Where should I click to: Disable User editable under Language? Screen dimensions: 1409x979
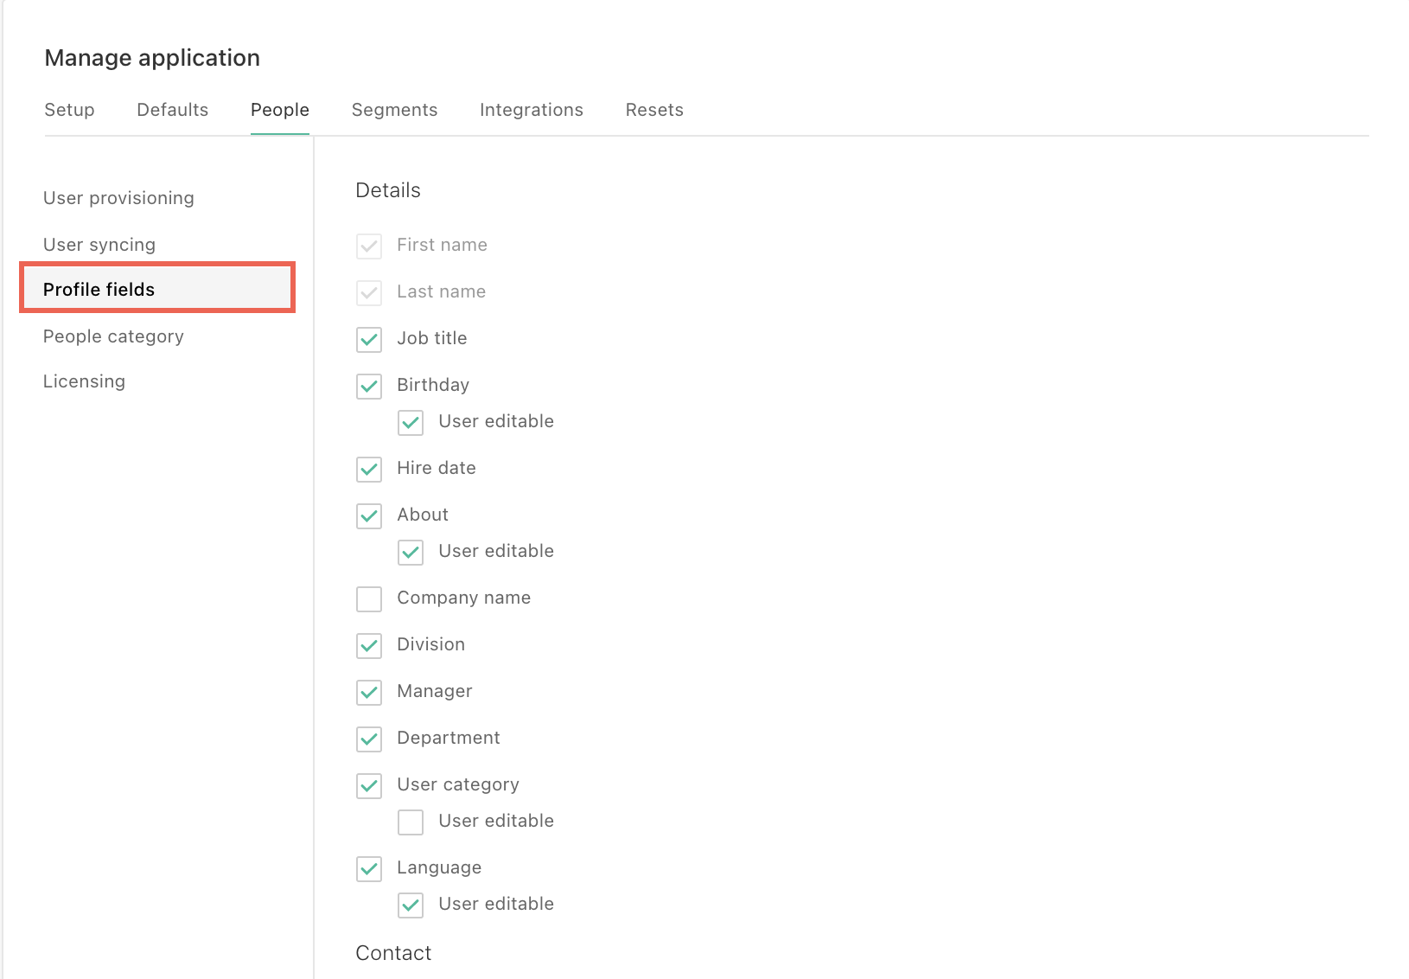[411, 905]
